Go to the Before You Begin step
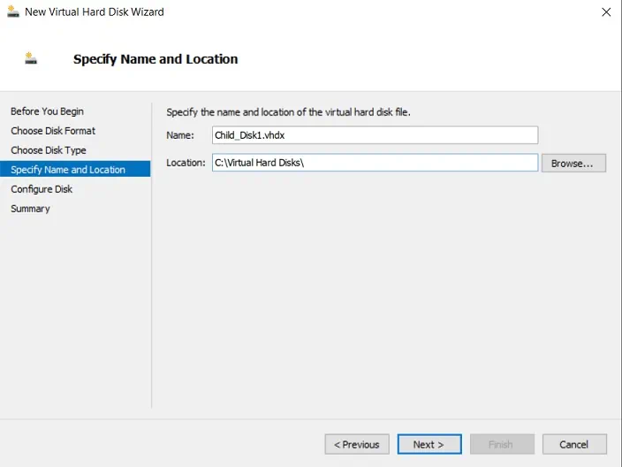Screen dimensions: 622x467 point(47,111)
